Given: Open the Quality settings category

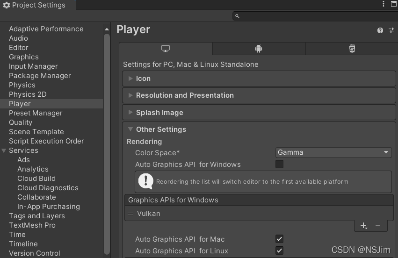Looking at the screenshot, I should coord(21,122).
